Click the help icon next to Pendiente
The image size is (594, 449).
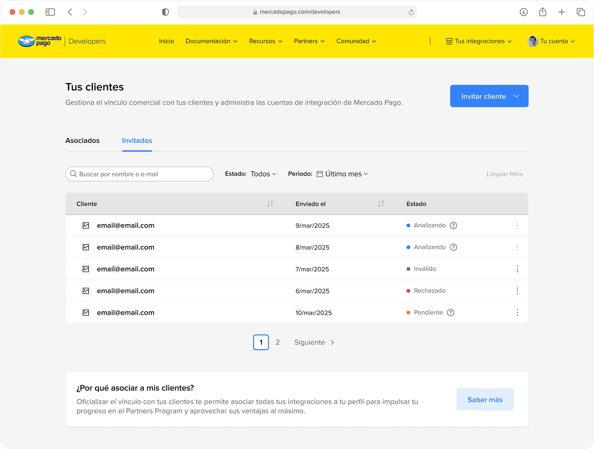451,313
